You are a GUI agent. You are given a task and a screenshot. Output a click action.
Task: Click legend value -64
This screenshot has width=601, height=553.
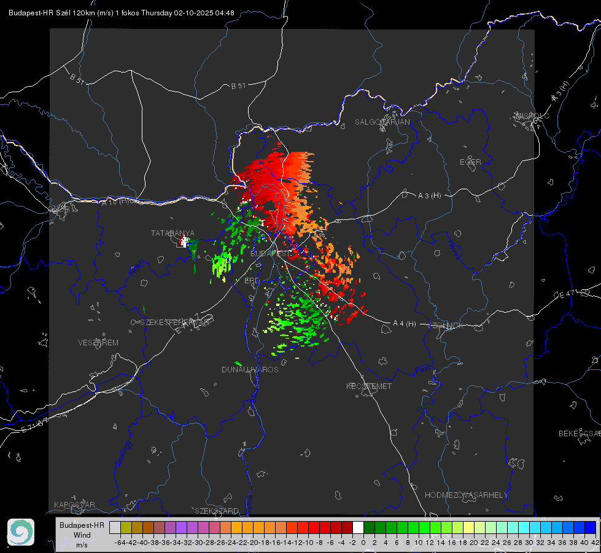tap(120, 543)
